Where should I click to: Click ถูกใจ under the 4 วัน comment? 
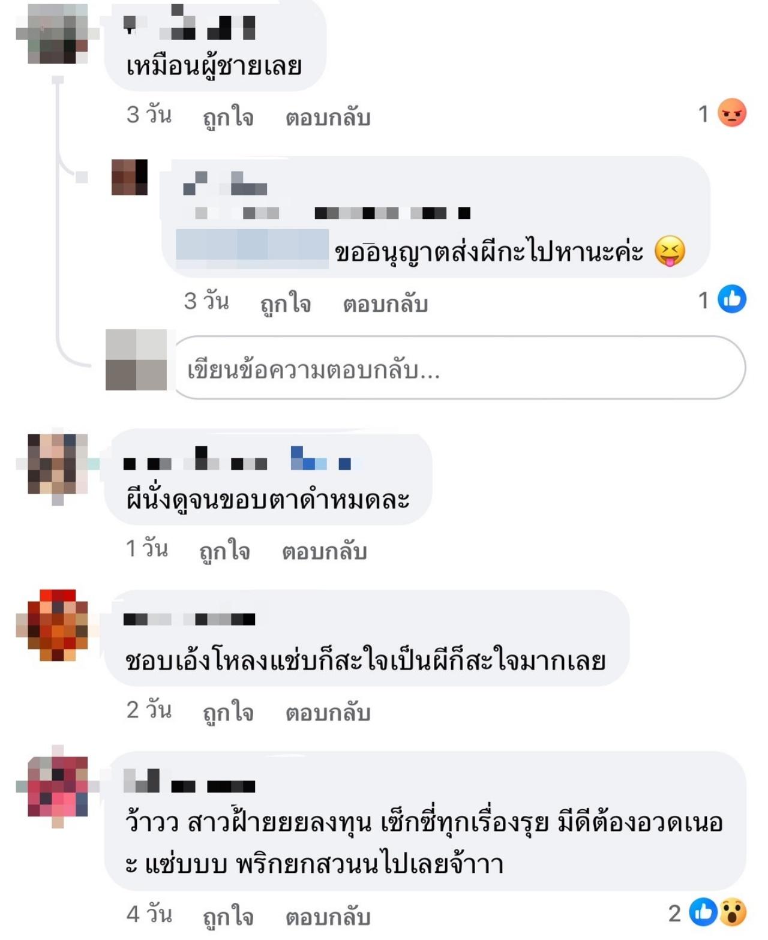(228, 916)
